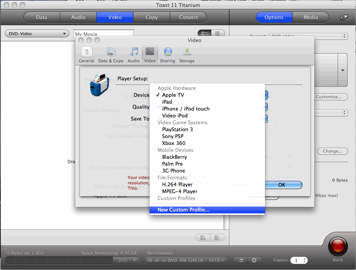Switch to the Audio tab in Toast

78,17
